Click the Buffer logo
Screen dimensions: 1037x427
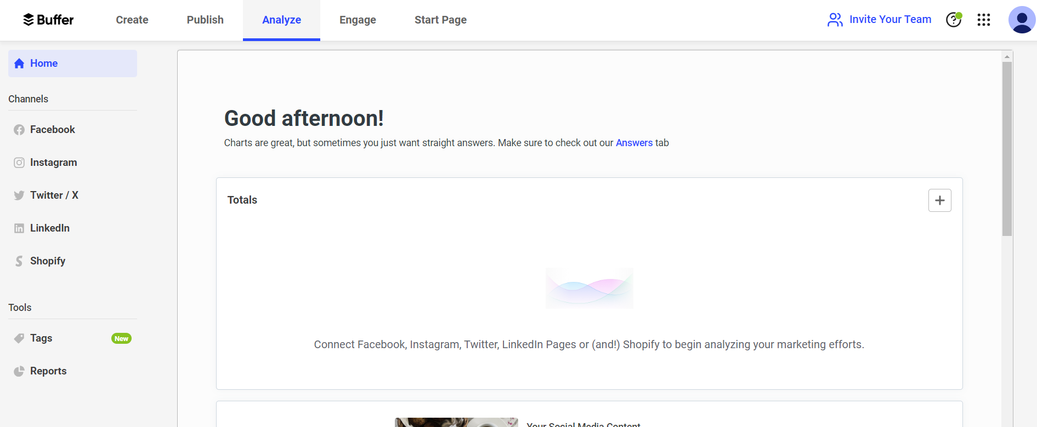(48, 20)
